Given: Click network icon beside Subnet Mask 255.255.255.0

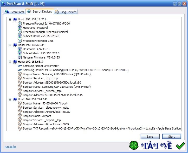Looking at the screenshot, I should pos(20,36).
